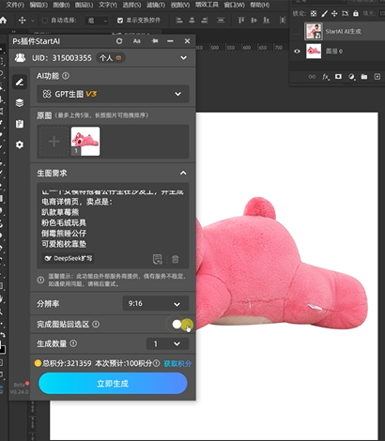Uncheck 显示变换控件 checkbox
The image size is (385, 441).
(120, 21)
